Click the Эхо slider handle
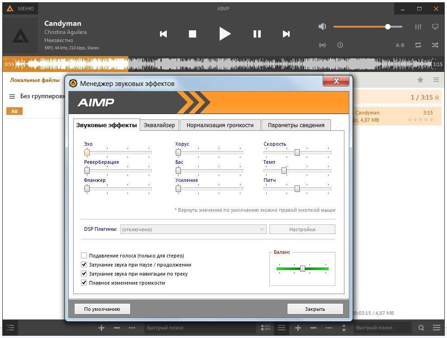The width and height of the screenshot is (447, 338). coord(87,152)
